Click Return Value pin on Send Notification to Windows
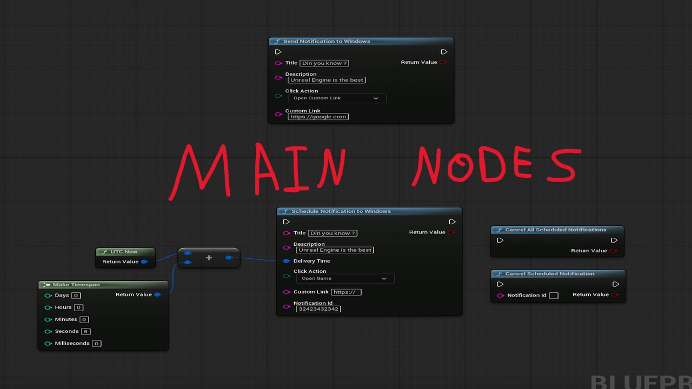This screenshot has height=389, width=692. (443, 62)
